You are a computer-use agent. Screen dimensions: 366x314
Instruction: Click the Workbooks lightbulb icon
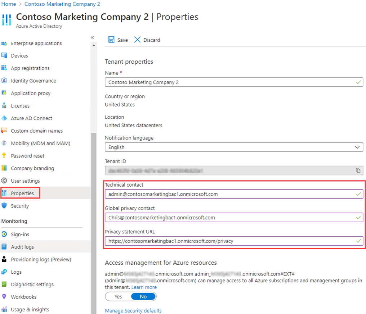[4, 296]
